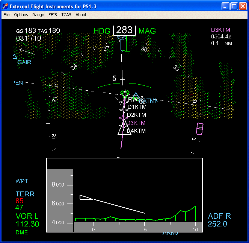Expand the Range menu

click(x=38, y=15)
